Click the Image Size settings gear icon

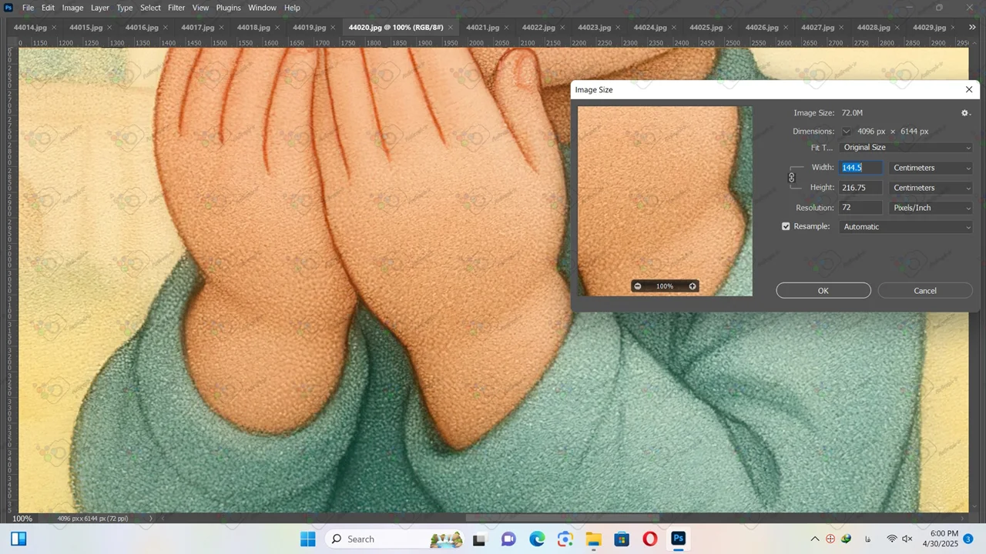pyautogui.click(x=965, y=113)
